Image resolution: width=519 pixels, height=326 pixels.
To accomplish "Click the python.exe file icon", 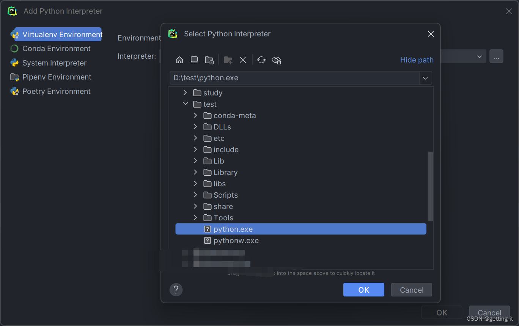I will click(208, 229).
